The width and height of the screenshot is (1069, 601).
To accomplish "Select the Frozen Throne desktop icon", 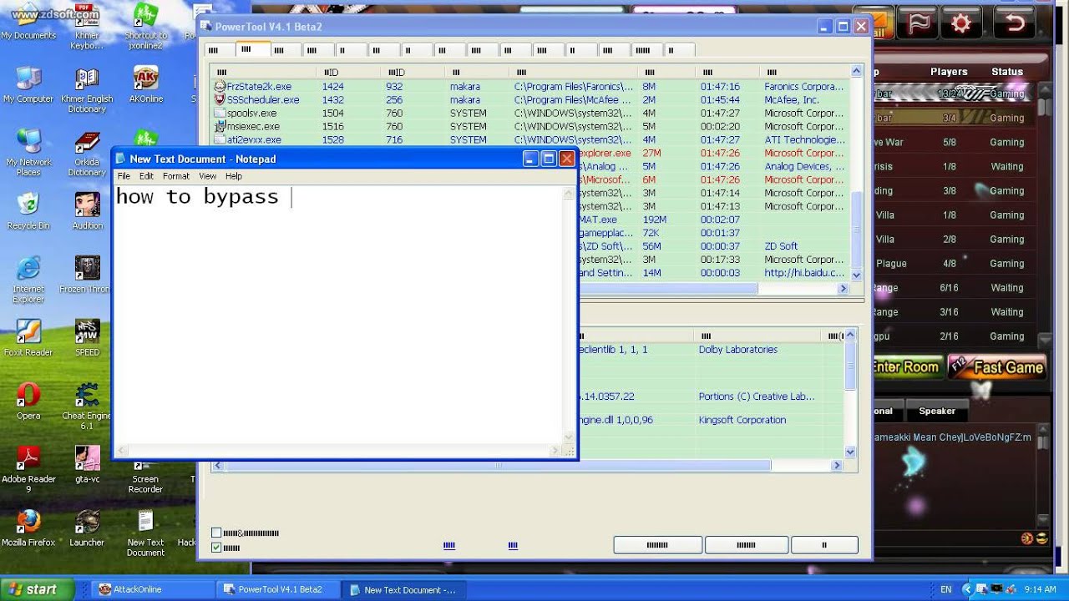I will [x=87, y=275].
